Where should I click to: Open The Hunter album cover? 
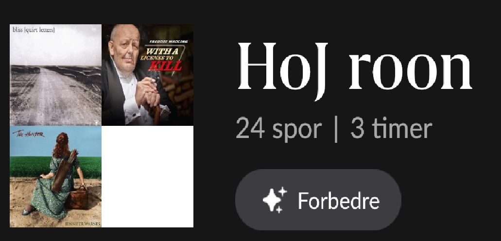coord(55,176)
